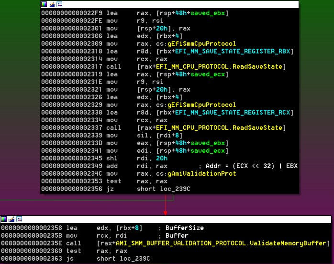This screenshot has width=334, height=264.
Task: Click EFI_MM_SAVE_STATE_REGISTER_RCX constant
Action: pyautogui.click(x=233, y=113)
